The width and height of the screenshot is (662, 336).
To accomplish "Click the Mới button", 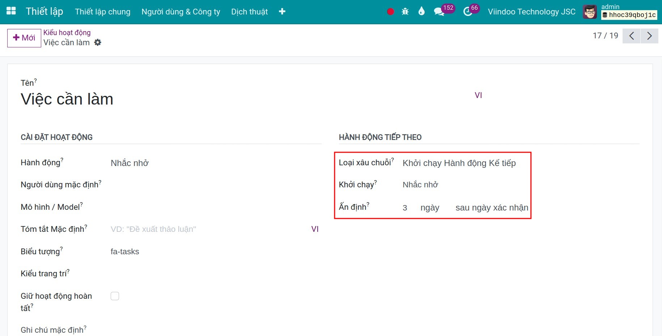I will [x=24, y=38].
